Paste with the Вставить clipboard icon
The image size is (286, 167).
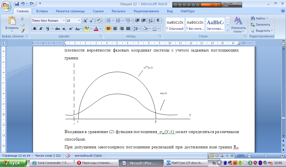[12, 21]
